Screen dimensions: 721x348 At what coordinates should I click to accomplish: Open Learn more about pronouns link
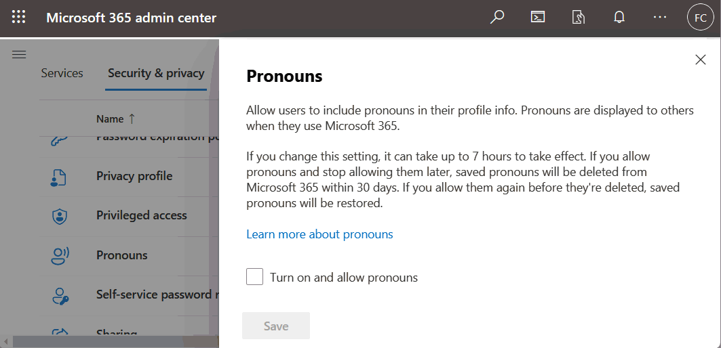319,234
